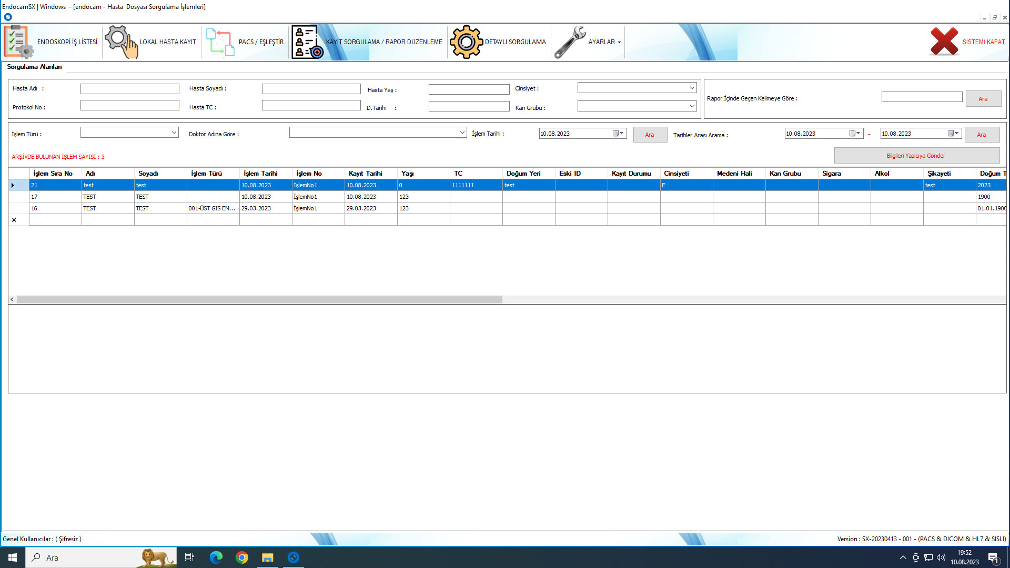Select Kayıt Sorgulama / Rapor Düzenleme icon
The image size is (1010, 568).
coord(307,42)
